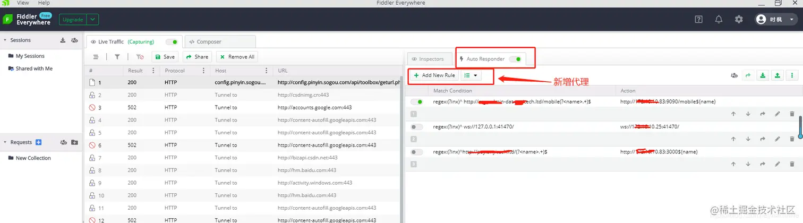This screenshot has width=803, height=223.
Task: Move rule 2 down
Action: pyautogui.click(x=748, y=139)
